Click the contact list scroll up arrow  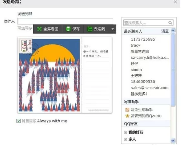(173, 30)
